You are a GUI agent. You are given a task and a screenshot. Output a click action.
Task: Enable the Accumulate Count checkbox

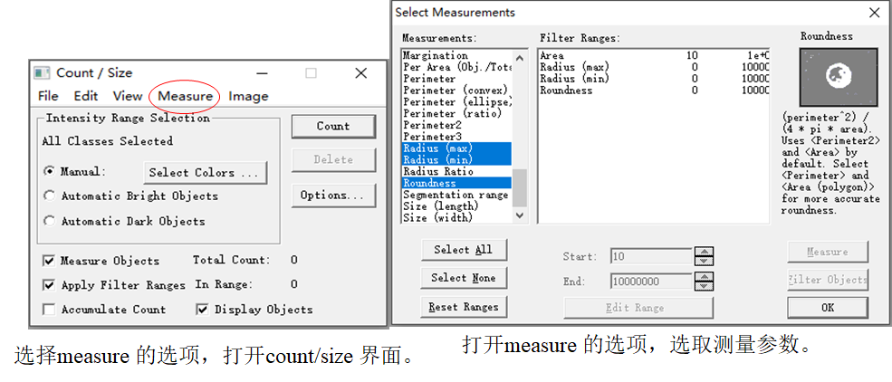coord(48,310)
